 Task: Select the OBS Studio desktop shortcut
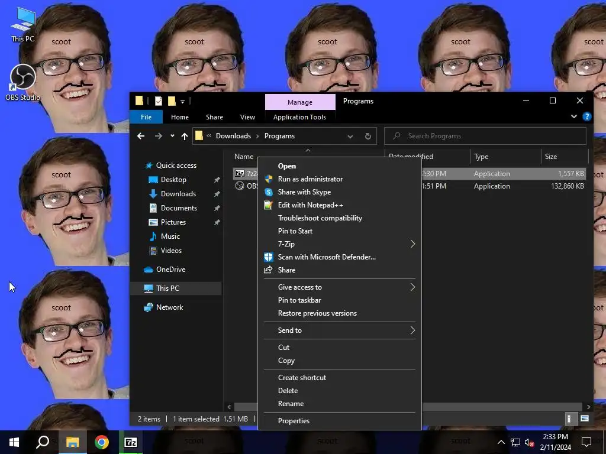23,83
